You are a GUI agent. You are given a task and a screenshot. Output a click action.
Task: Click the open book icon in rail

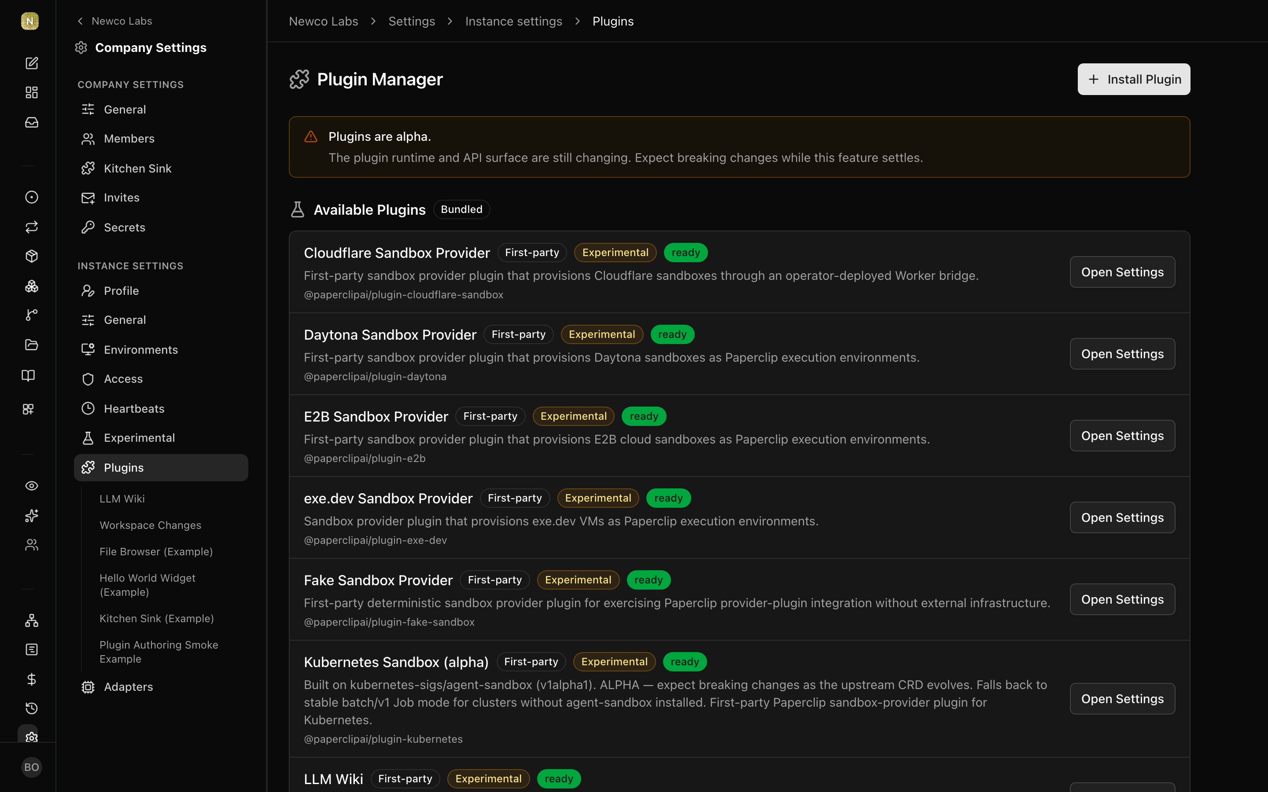(x=28, y=376)
